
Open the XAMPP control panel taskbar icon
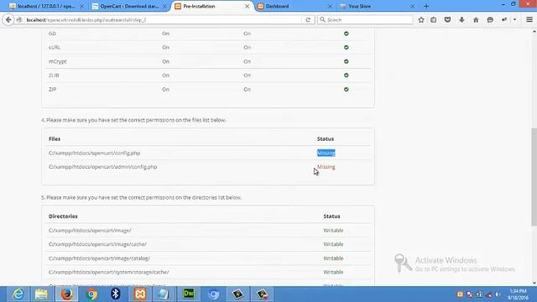140,294
